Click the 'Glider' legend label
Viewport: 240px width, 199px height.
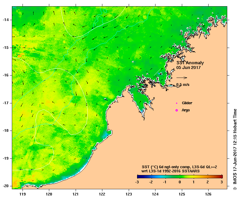[x=187, y=103]
